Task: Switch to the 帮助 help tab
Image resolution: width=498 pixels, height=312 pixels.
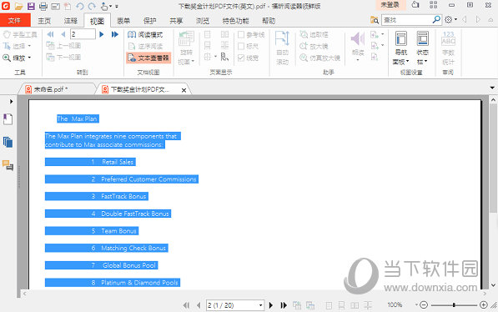Action: tap(269, 21)
